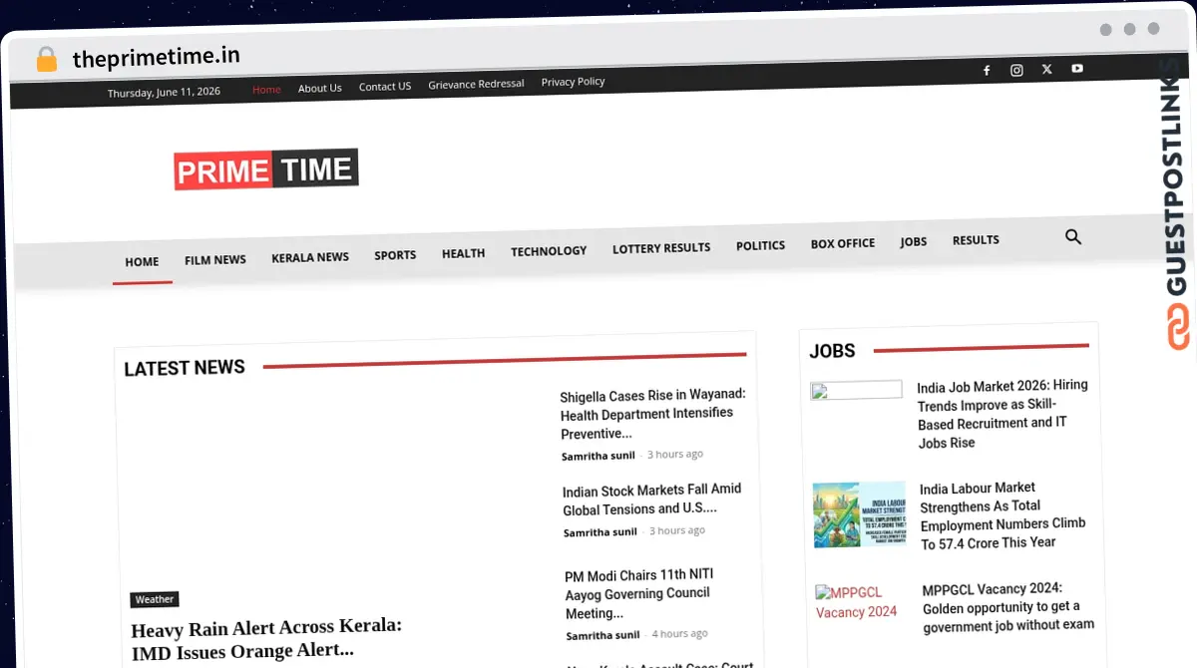Image resolution: width=1197 pixels, height=668 pixels.
Task: Click the Home link in the top bar
Action: (x=266, y=89)
